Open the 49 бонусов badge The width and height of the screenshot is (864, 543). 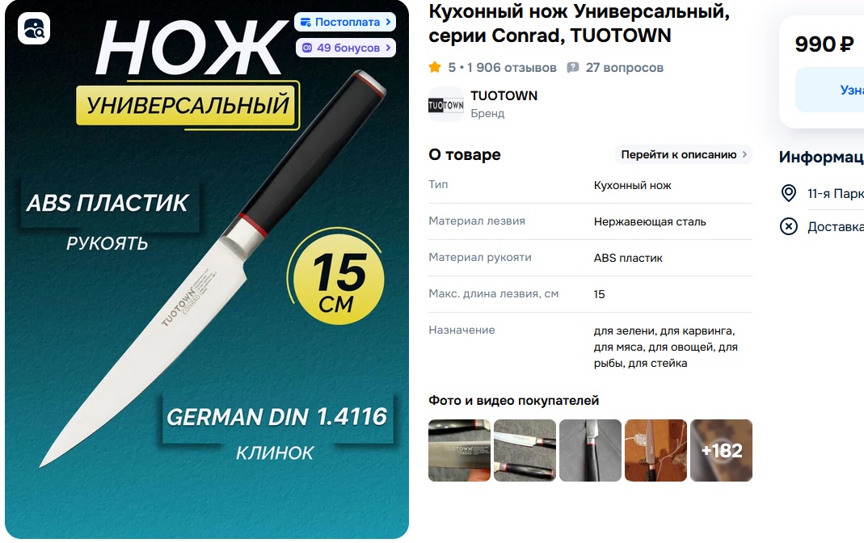(345, 48)
